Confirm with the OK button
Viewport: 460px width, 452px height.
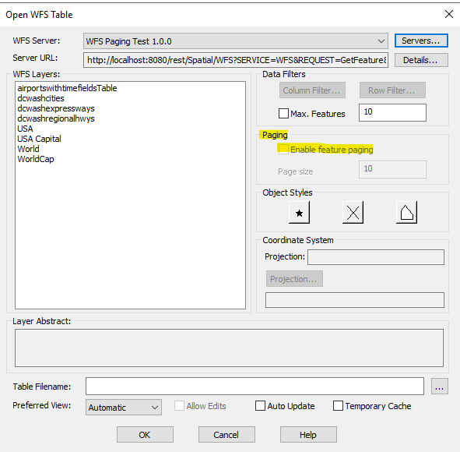pos(145,435)
